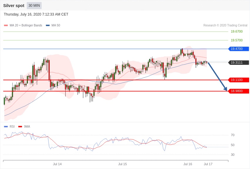
Task: Click the red 19.1100 support price tag
Action: (x=239, y=80)
